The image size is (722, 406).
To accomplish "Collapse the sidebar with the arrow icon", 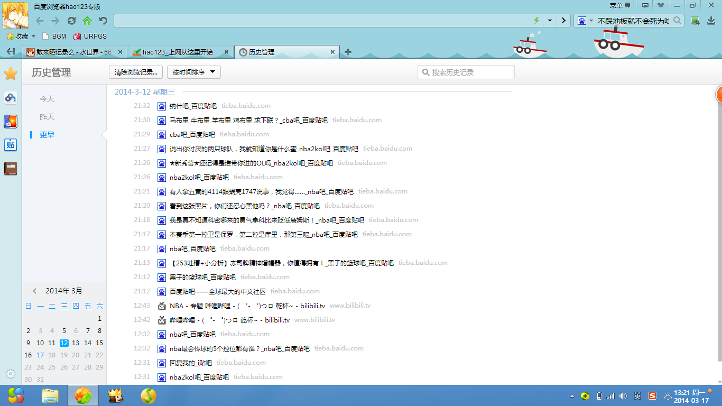I will click(x=11, y=51).
